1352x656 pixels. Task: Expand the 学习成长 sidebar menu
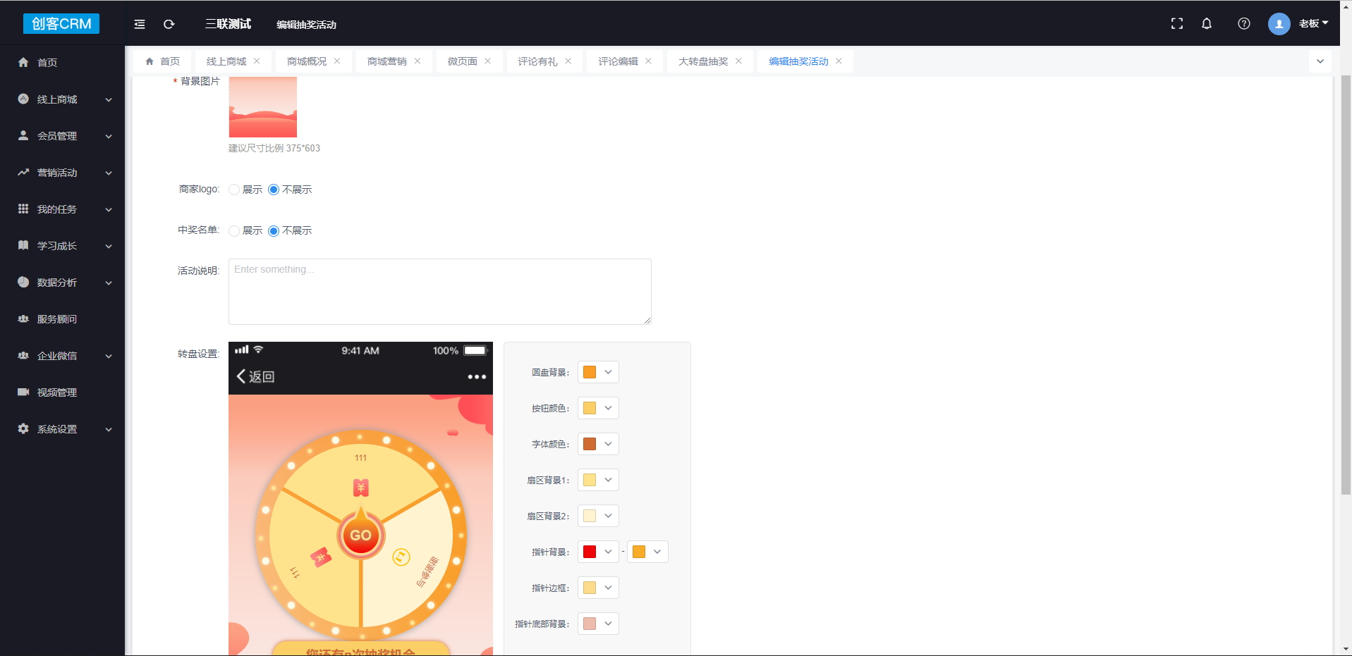(x=109, y=246)
